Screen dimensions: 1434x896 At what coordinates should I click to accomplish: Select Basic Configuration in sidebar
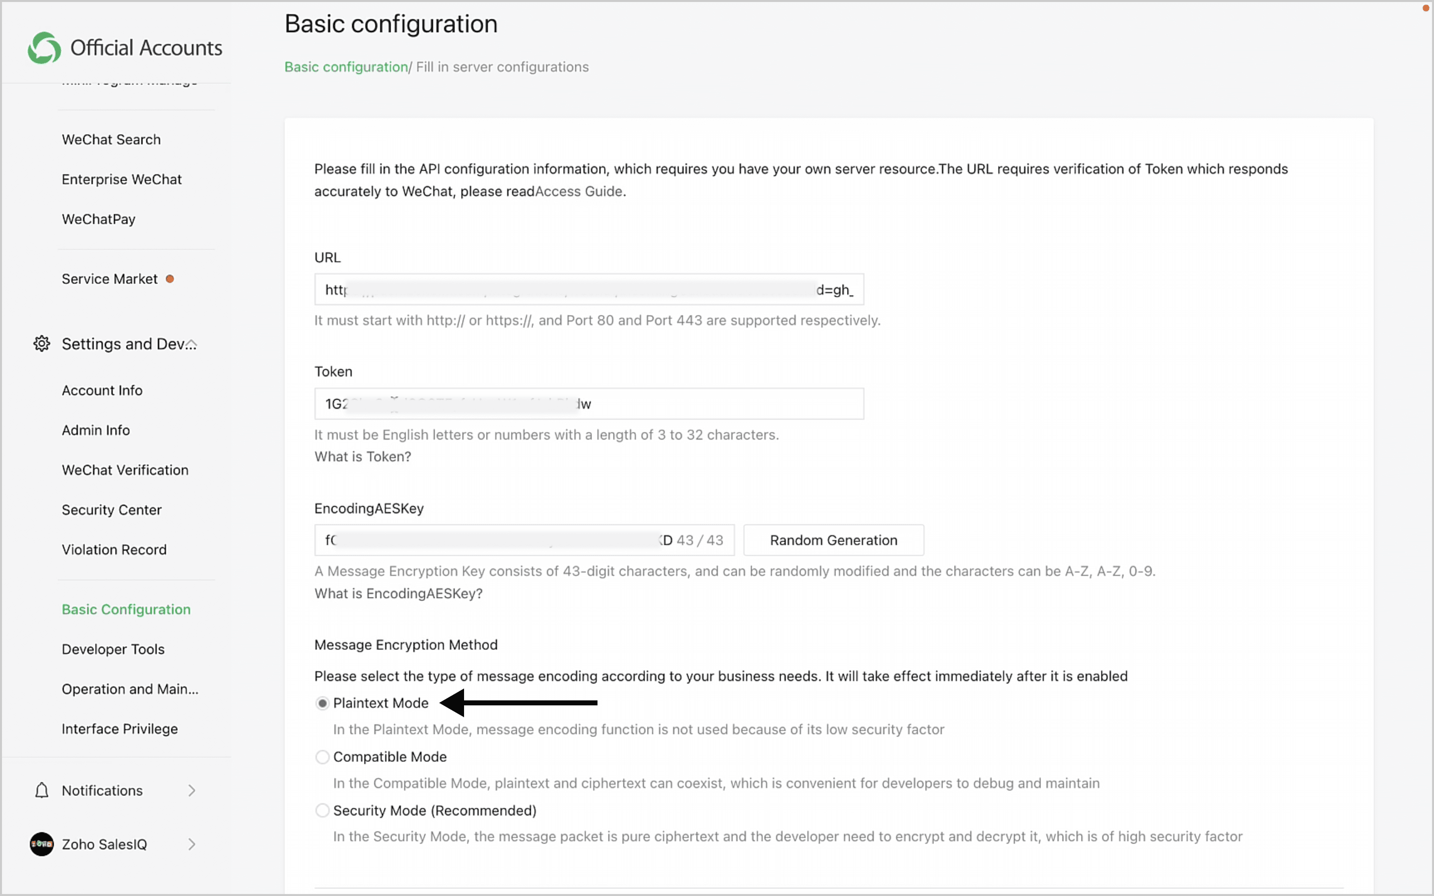pos(126,609)
